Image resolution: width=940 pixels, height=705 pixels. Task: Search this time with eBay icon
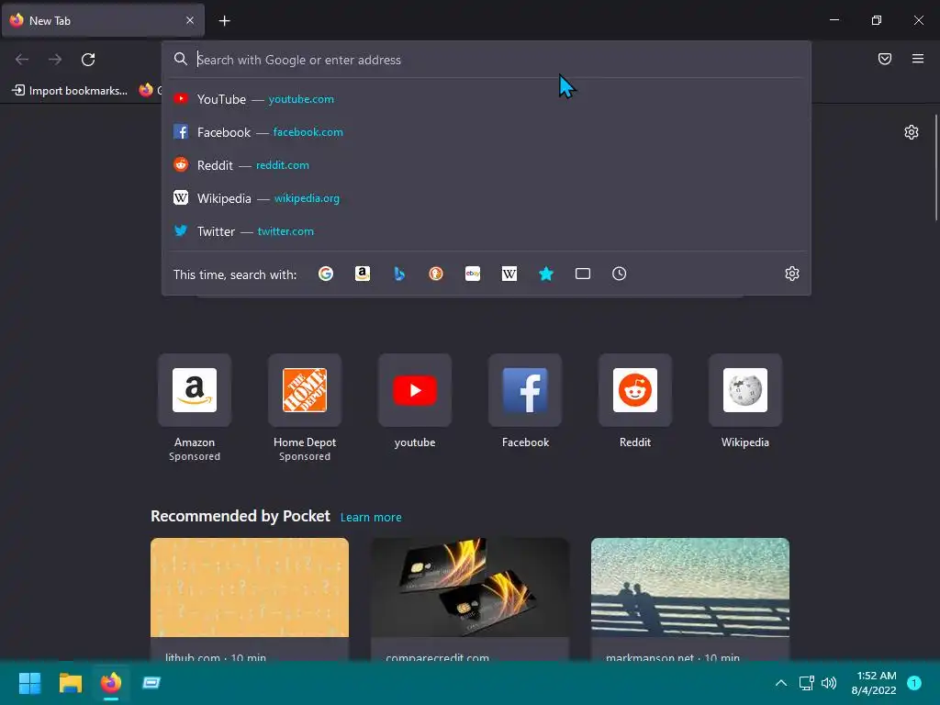tap(473, 274)
